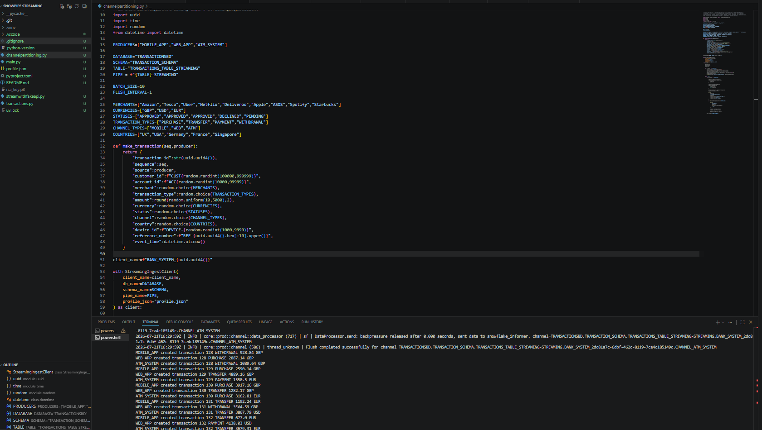The height and width of the screenshot is (430, 762).
Task: Click line number 53 in the gutter
Action: click(x=103, y=272)
